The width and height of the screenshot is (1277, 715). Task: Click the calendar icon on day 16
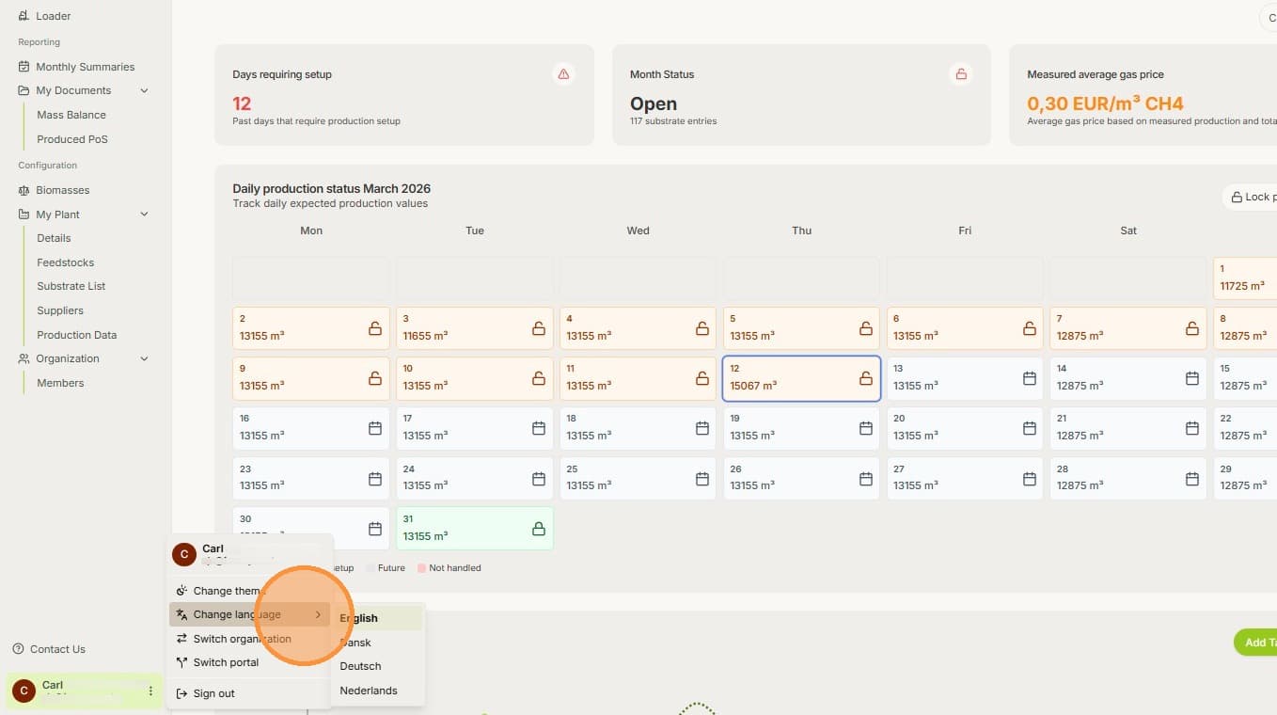[375, 428]
